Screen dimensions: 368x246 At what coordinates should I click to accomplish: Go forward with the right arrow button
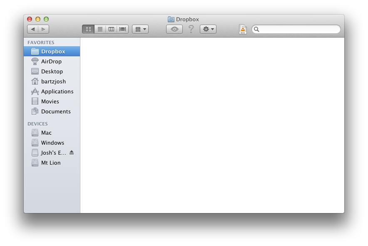[x=43, y=29]
